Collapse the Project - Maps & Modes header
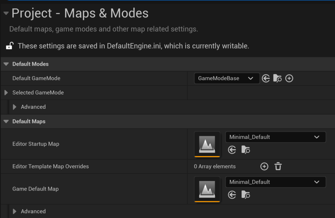Screen dimensions: 335x218 pyautogui.click(x=6, y=13)
